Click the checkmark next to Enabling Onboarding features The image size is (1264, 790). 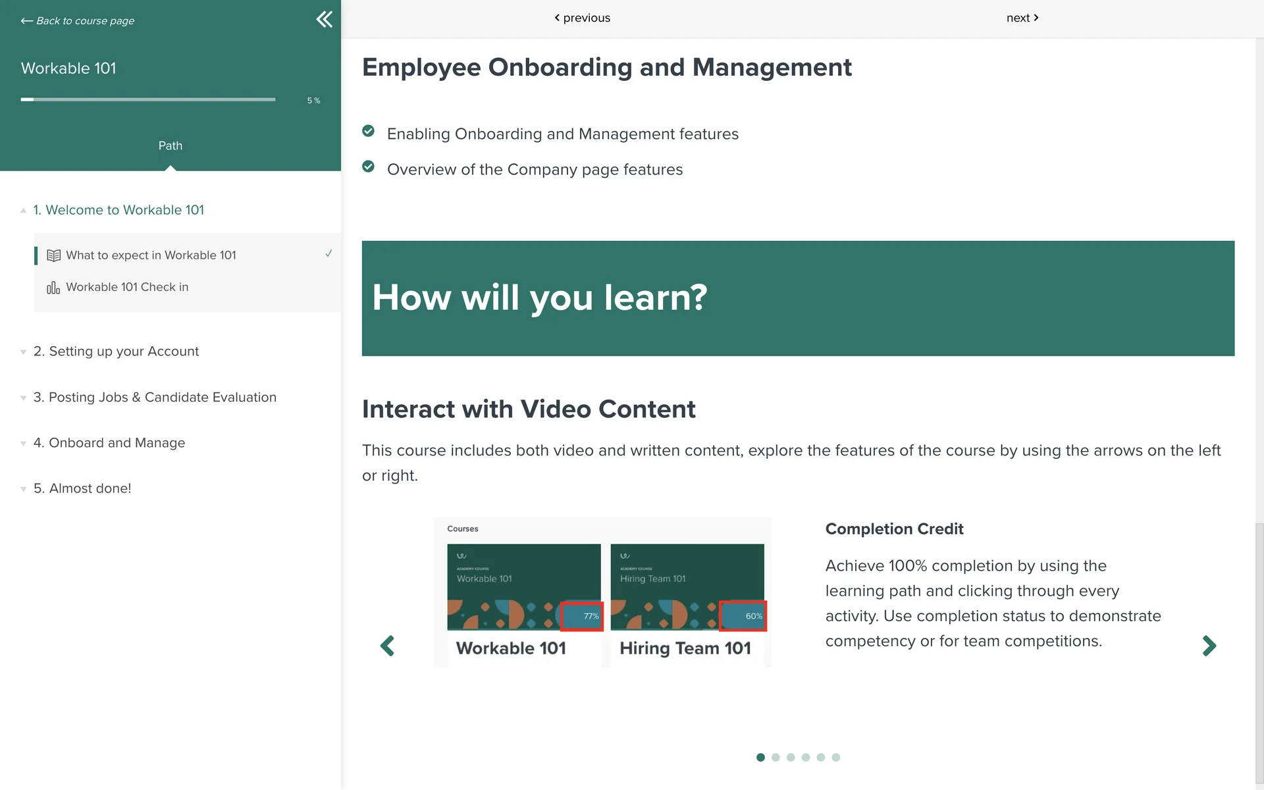click(x=369, y=132)
